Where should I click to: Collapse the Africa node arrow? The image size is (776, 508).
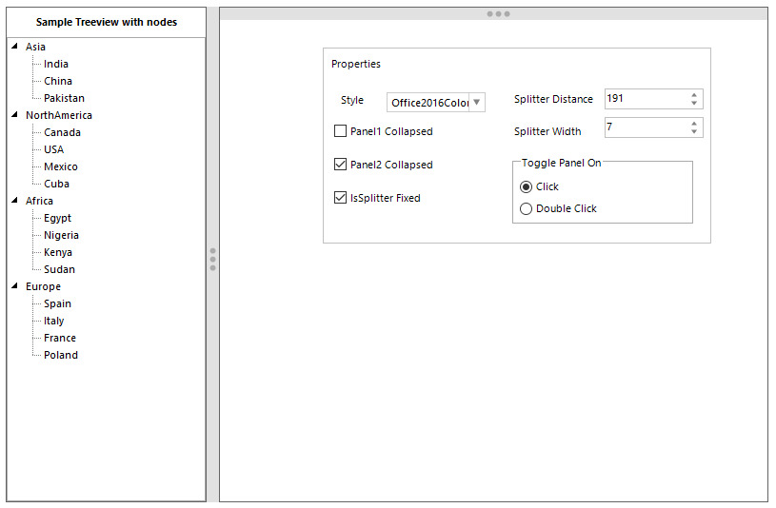(15, 201)
